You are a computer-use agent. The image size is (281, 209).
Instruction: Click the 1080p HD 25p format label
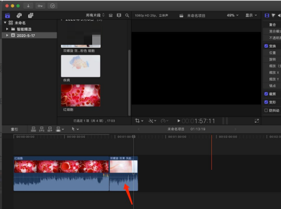coord(151,16)
